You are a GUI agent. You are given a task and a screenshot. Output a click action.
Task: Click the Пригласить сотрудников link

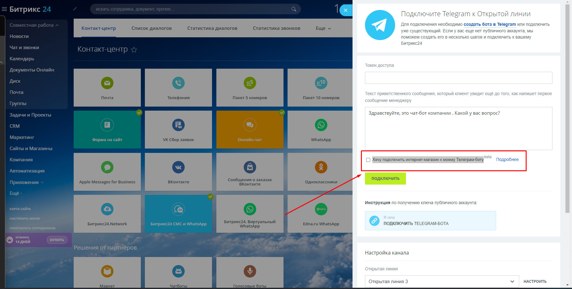[33, 228]
